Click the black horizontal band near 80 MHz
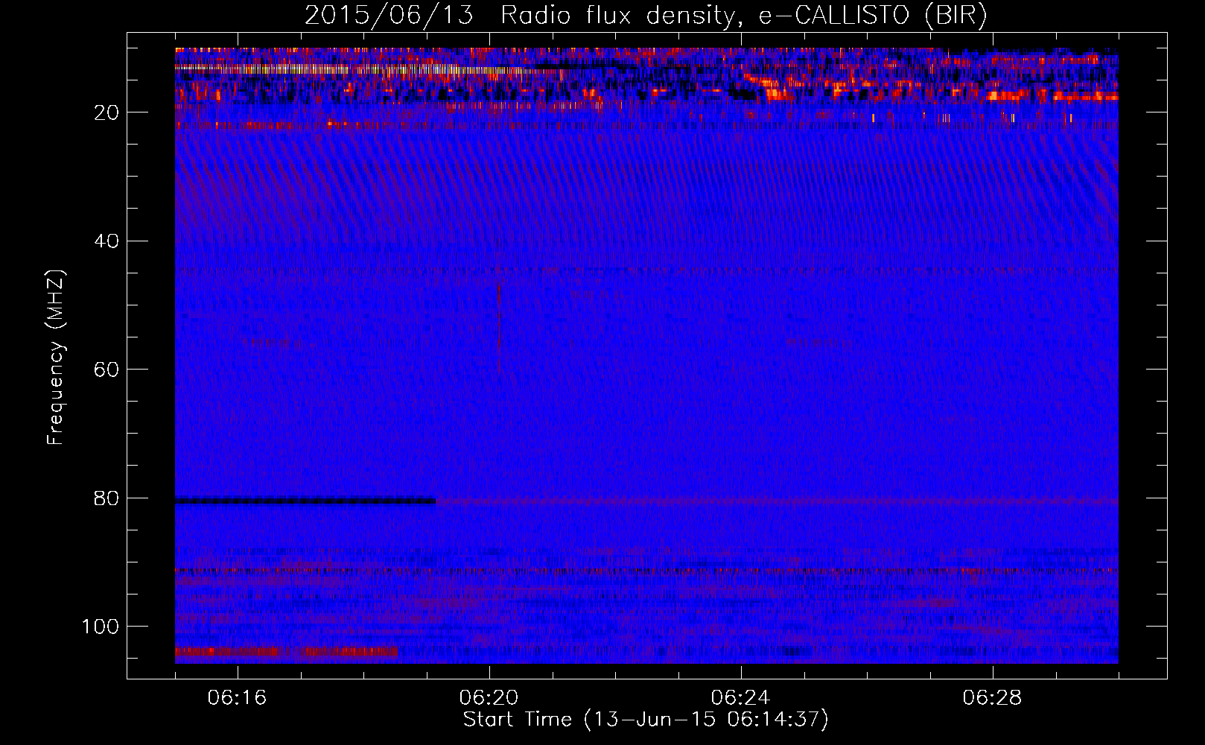The image size is (1205, 745). click(x=305, y=501)
